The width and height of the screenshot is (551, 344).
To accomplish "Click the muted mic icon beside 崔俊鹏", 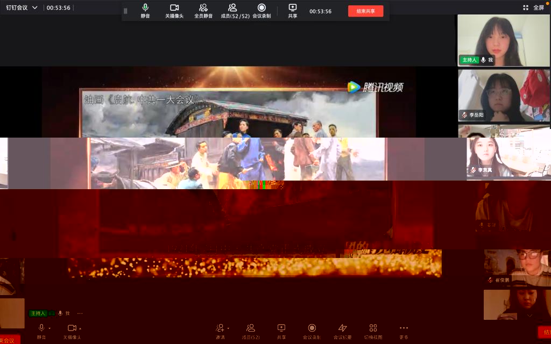I will (490, 279).
